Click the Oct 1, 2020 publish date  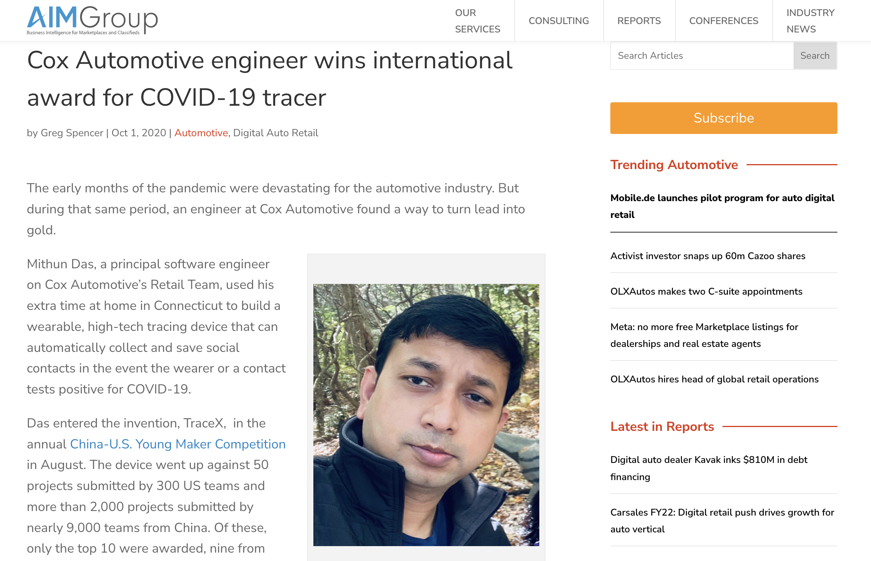coord(139,133)
